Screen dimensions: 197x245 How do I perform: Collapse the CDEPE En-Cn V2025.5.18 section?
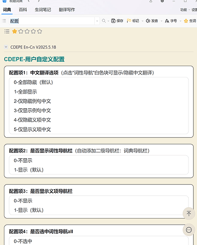pyautogui.click(x=6, y=47)
